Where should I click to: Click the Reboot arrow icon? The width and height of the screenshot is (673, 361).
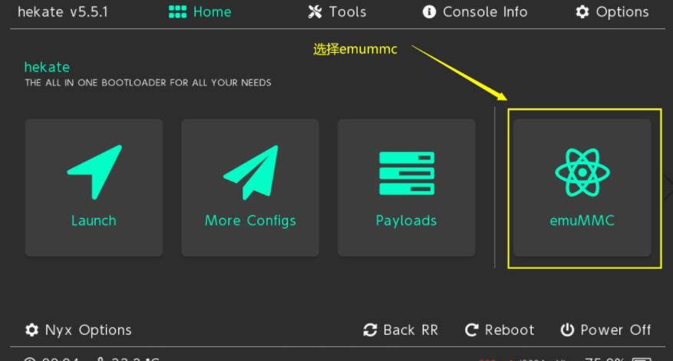coord(471,330)
